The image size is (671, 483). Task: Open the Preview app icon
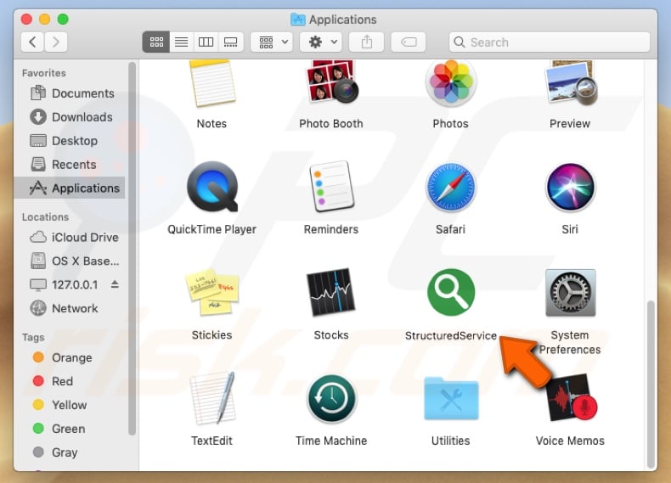coord(571,83)
